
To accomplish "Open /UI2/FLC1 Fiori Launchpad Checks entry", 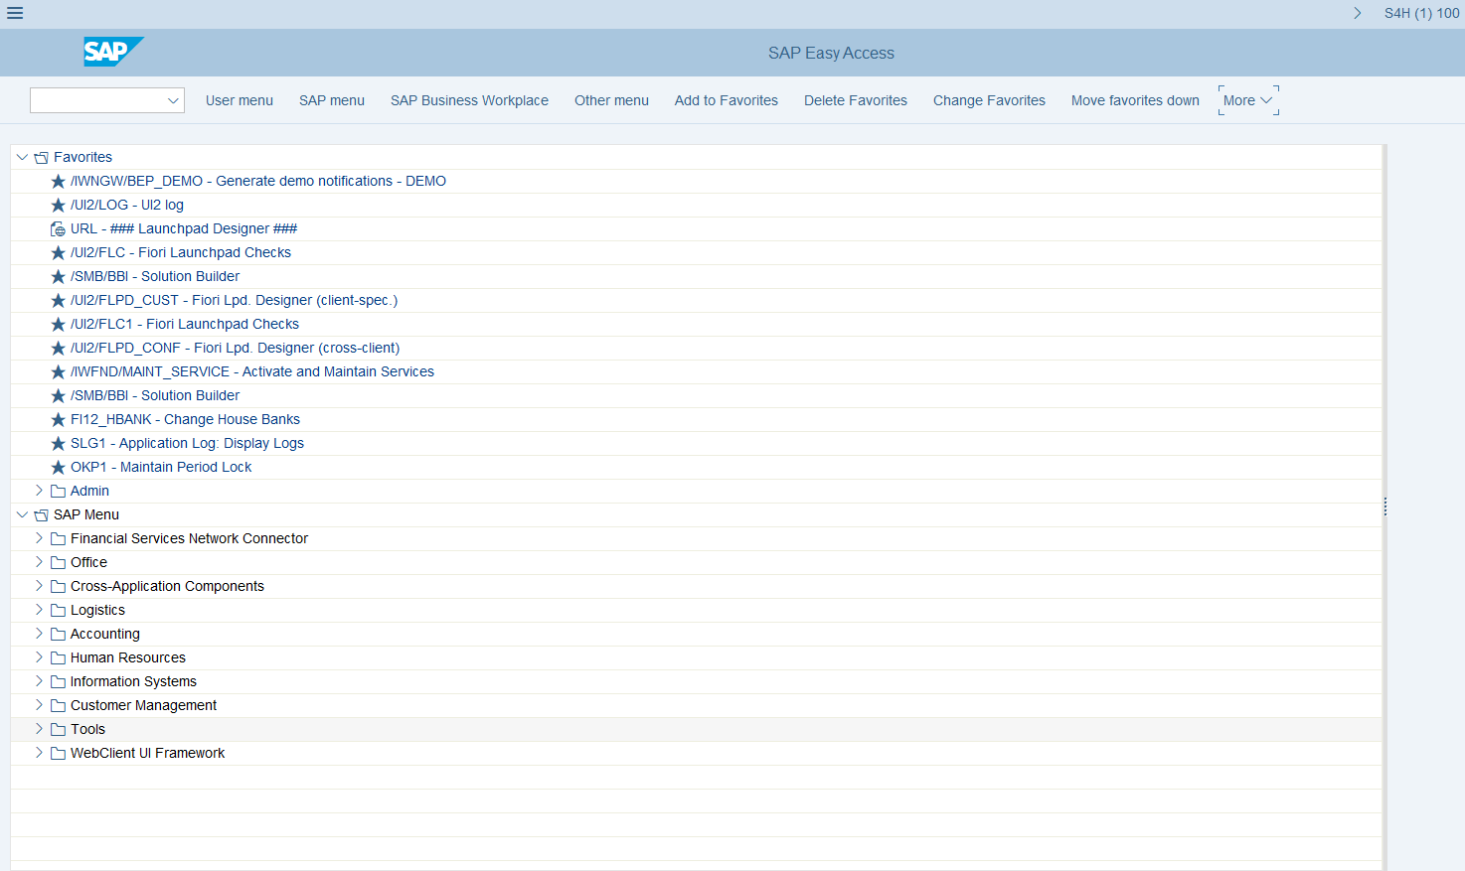I will [x=185, y=325].
